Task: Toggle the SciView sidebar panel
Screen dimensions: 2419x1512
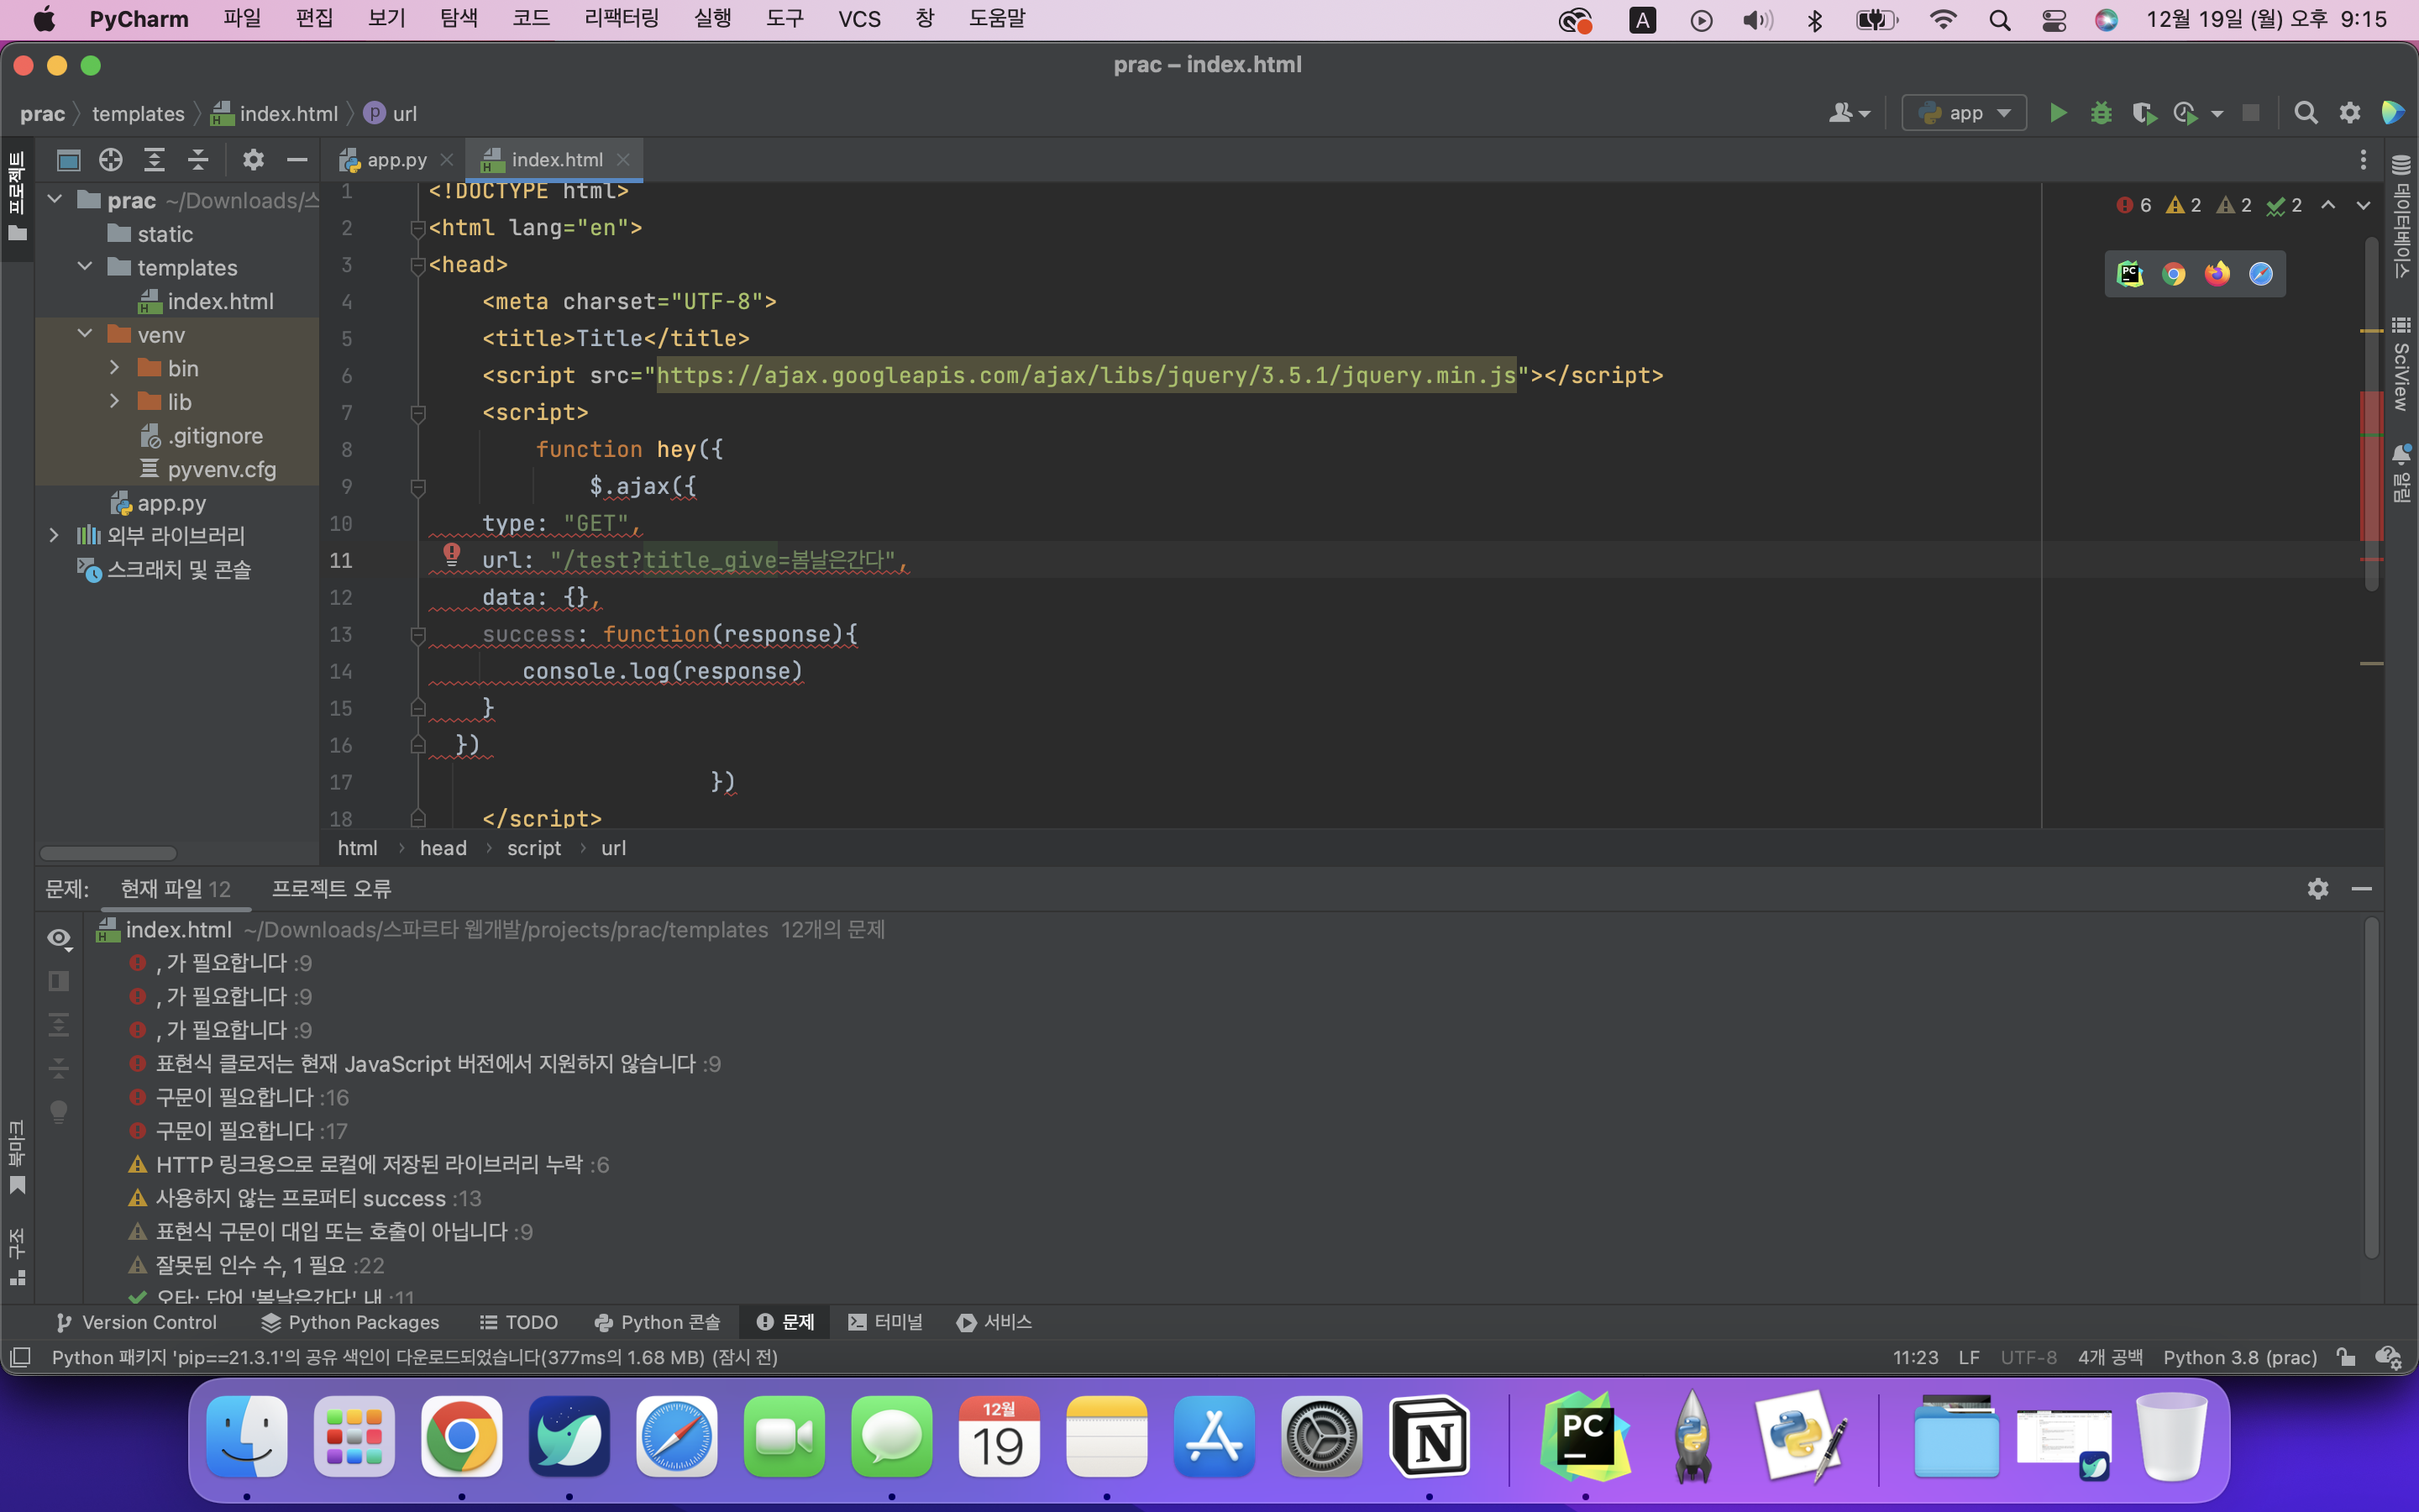Action: (2401, 364)
